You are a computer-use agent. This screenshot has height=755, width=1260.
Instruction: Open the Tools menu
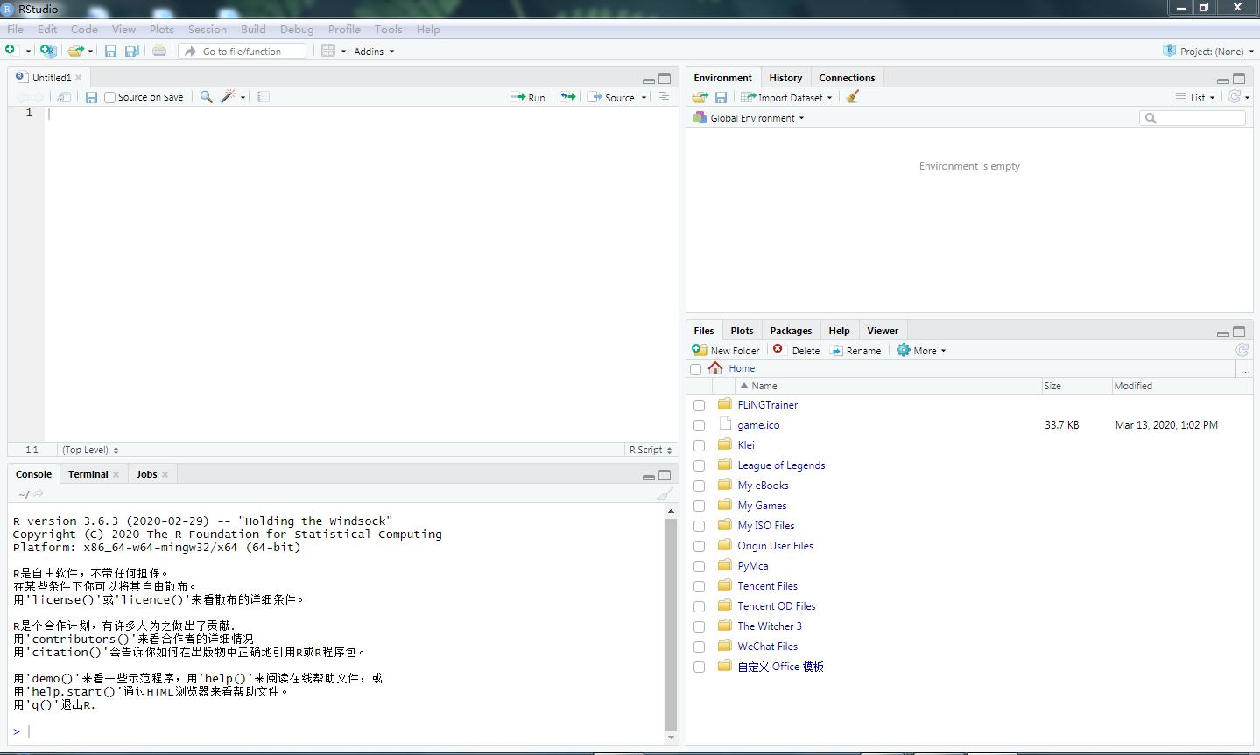pos(389,29)
